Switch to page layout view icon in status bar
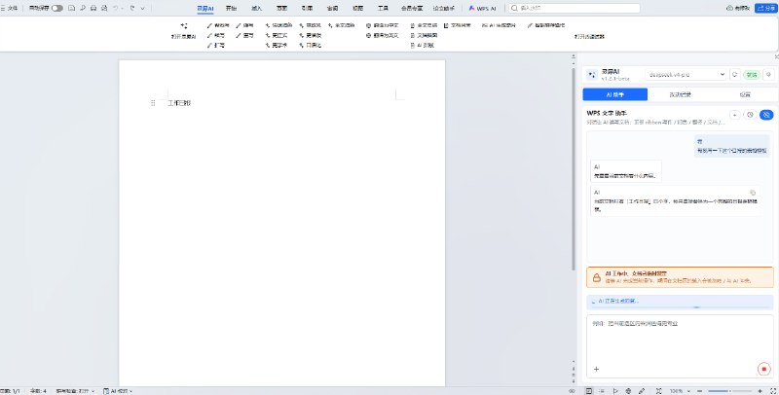779x395 pixels. pyautogui.click(x=589, y=391)
